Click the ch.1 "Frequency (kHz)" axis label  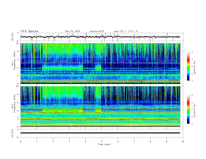[x=15, y=60]
